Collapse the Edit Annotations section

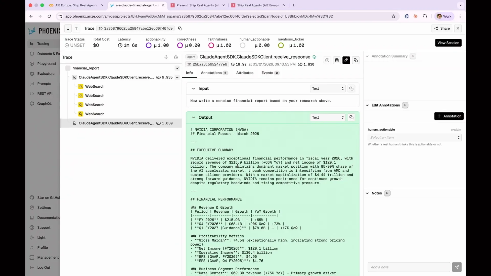[x=367, y=105]
